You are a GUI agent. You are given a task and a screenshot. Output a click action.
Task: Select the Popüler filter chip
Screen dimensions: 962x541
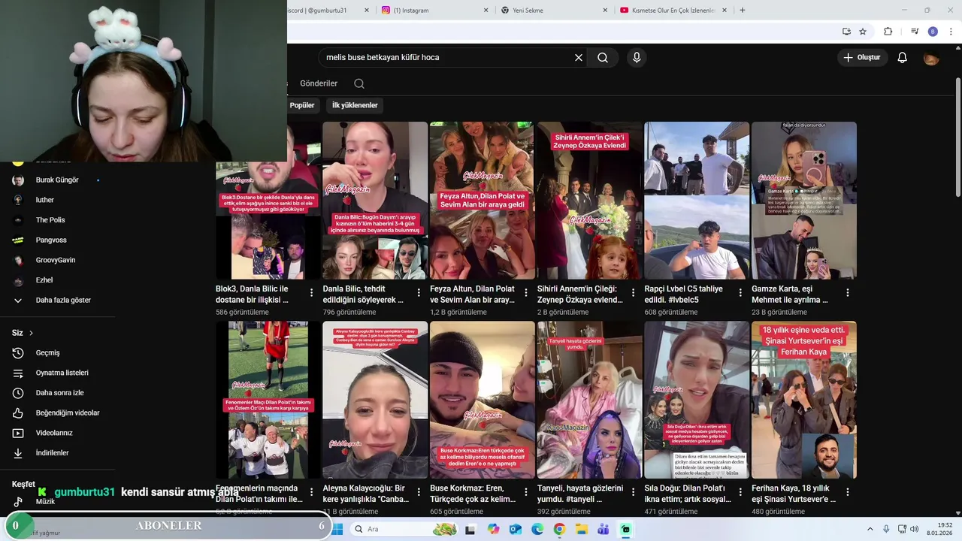pos(302,105)
